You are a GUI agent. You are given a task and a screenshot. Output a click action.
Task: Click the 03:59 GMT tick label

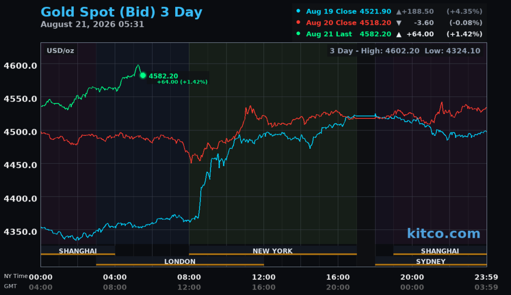(486, 287)
